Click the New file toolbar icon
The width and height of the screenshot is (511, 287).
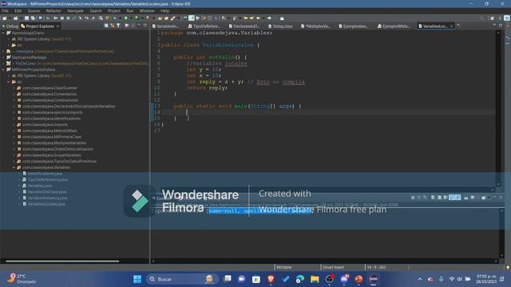pos(4,18)
